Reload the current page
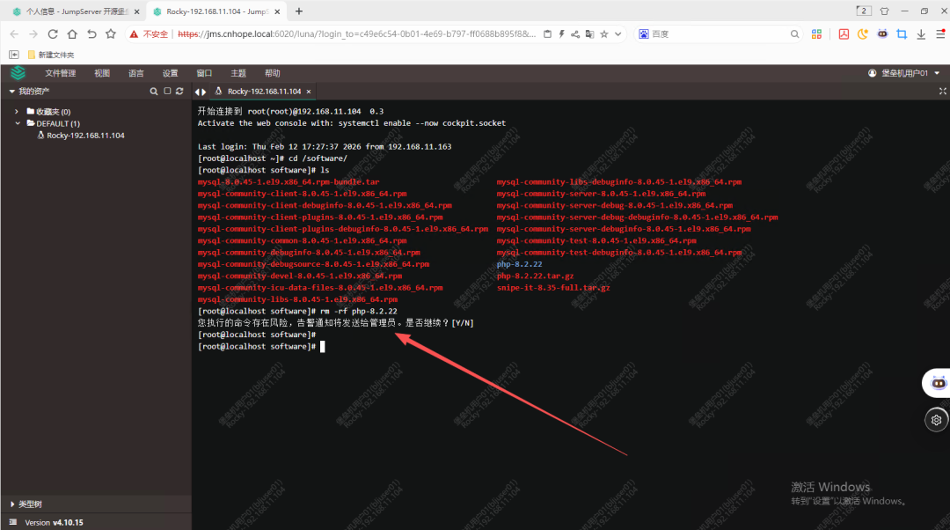 coord(53,34)
